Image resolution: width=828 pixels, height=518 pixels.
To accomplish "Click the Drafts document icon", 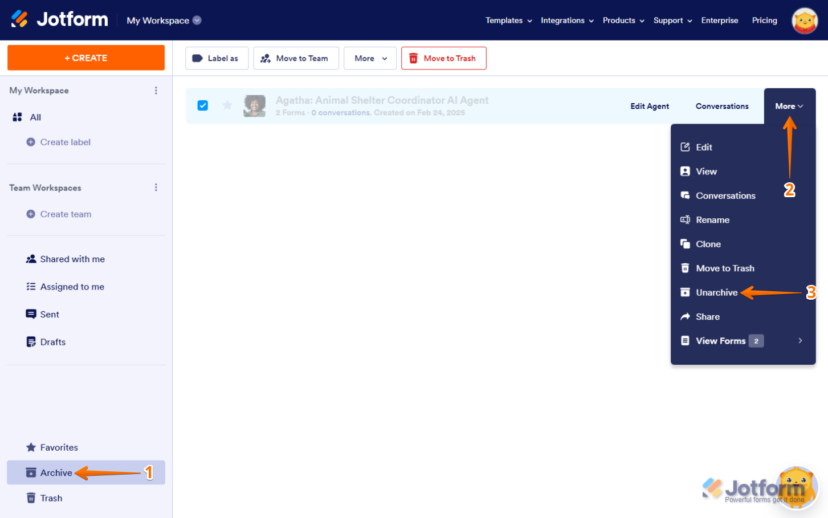I will 31,342.
